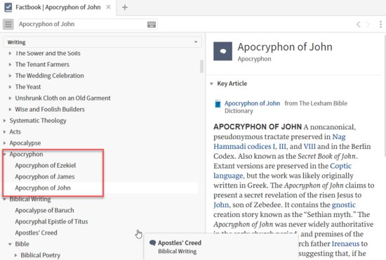Expand the Systematic Theology node

click(5, 120)
